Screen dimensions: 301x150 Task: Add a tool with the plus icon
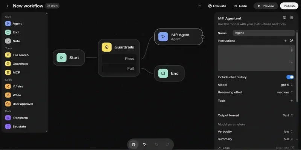pyautogui.click(x=292, y=100)
